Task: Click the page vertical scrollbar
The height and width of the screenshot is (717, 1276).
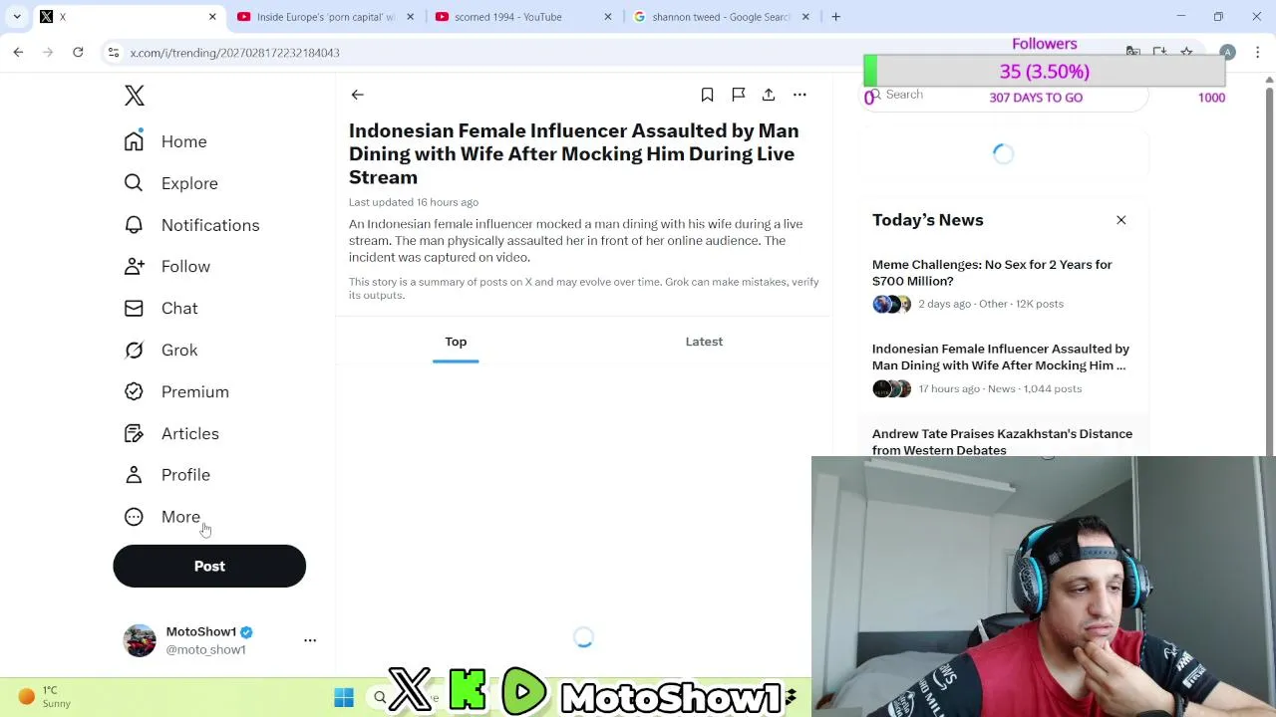Action: pyautogui.click(x=1269, y=269)
